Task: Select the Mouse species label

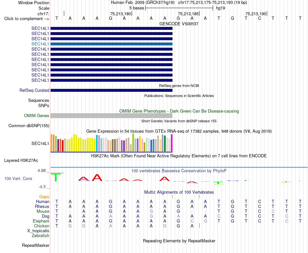Action: (x=43, y=211)
